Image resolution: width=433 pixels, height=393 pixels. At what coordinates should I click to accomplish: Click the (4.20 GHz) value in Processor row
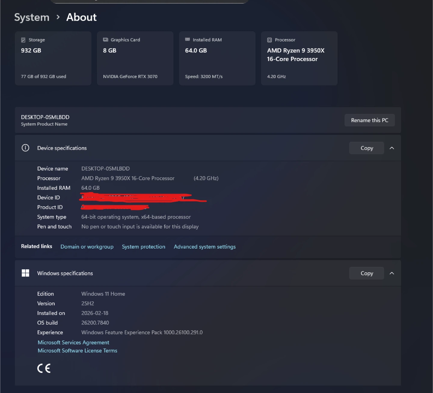[x=206, y=178]
